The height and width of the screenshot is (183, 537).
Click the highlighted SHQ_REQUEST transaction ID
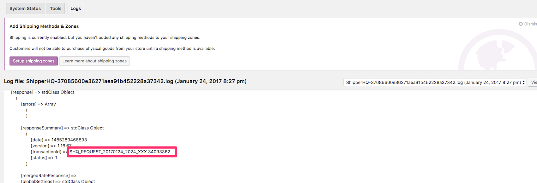pyautogui.click(x=120, y=152)
